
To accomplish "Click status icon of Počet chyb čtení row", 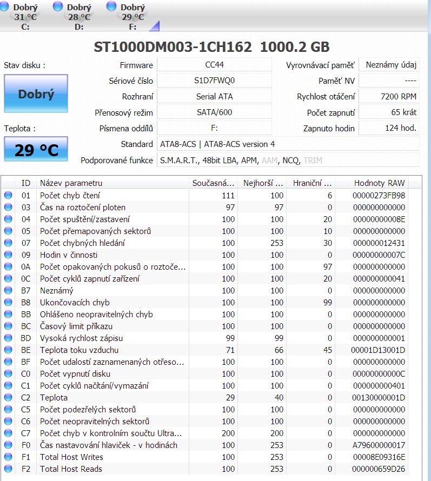I will [x=8, y=195].
